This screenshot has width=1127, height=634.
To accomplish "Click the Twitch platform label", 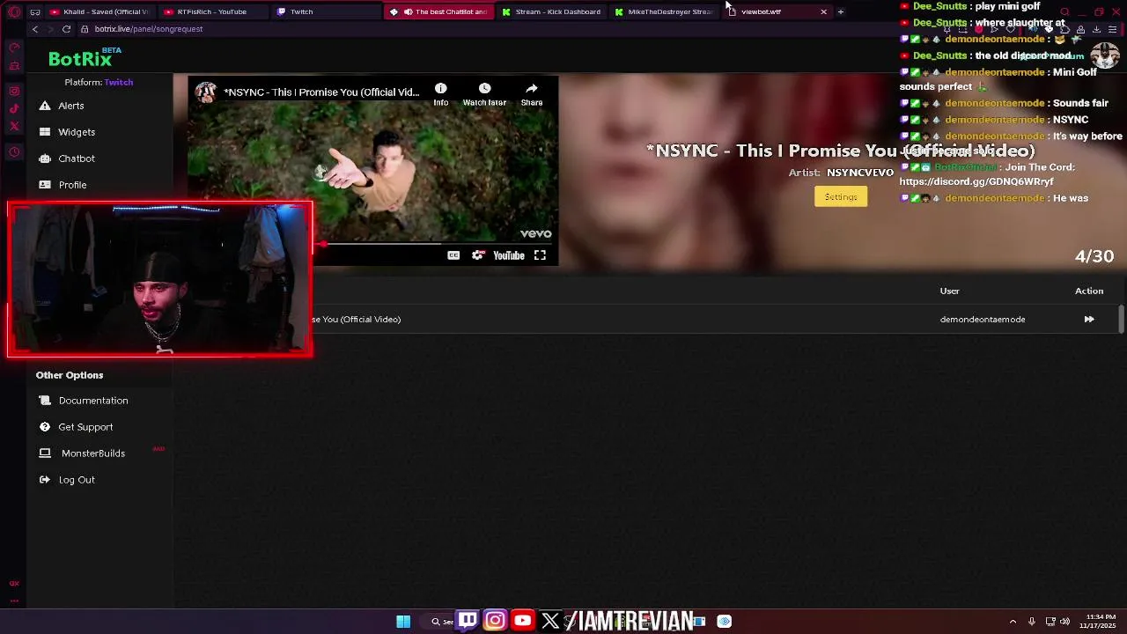I will [x=119, y=82].
